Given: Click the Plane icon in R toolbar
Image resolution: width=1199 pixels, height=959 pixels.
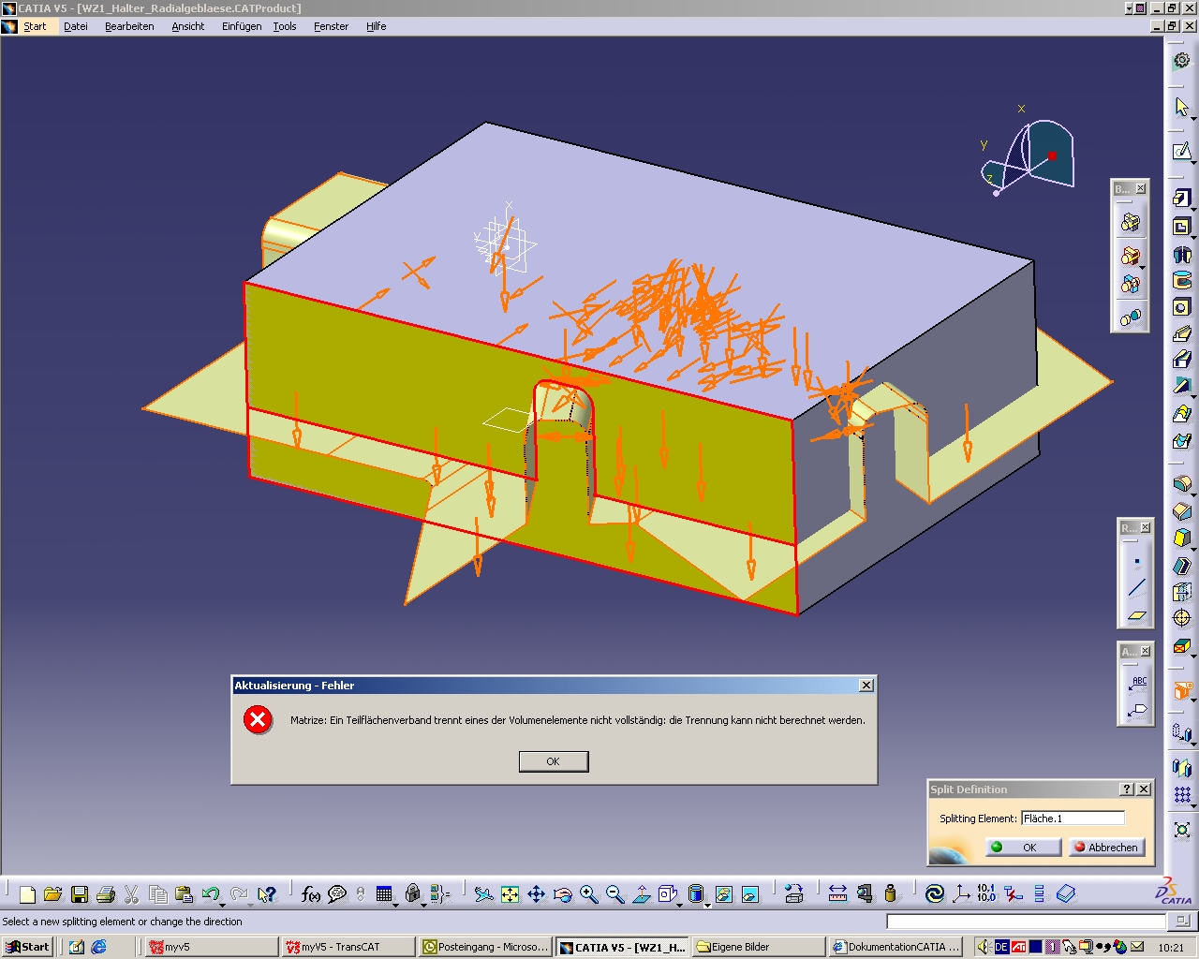Looking at the screenshot, I should click(1136, 615).
